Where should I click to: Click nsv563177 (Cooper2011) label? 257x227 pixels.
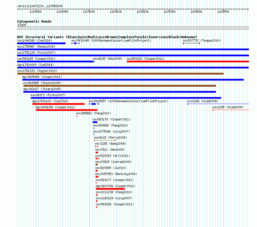click(x=115, y=180)
